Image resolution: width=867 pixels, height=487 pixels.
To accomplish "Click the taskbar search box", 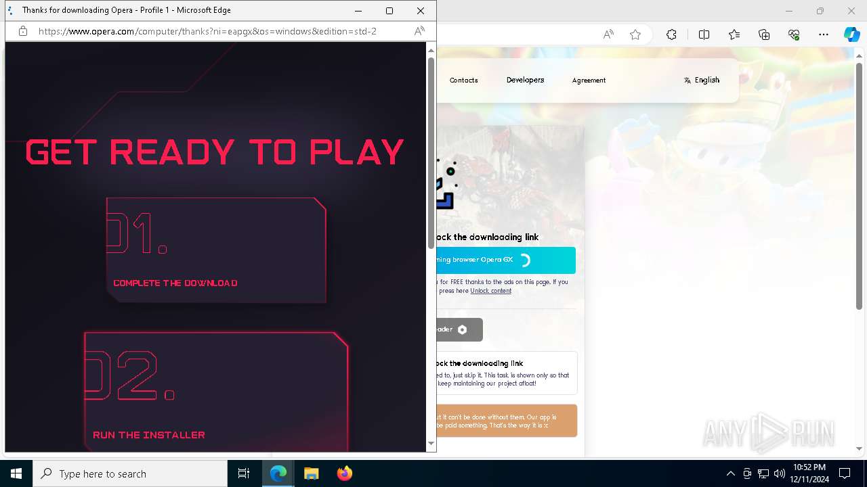I will [130, 473].
